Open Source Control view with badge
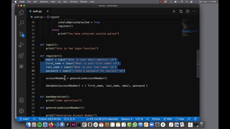 pyautogui.click(x=22, y=34)
